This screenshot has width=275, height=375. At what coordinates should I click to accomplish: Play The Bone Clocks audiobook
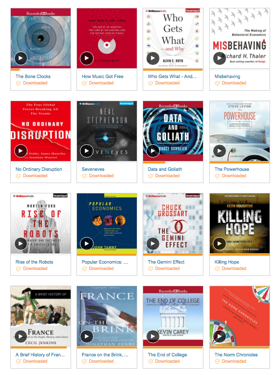pos(21,58)
